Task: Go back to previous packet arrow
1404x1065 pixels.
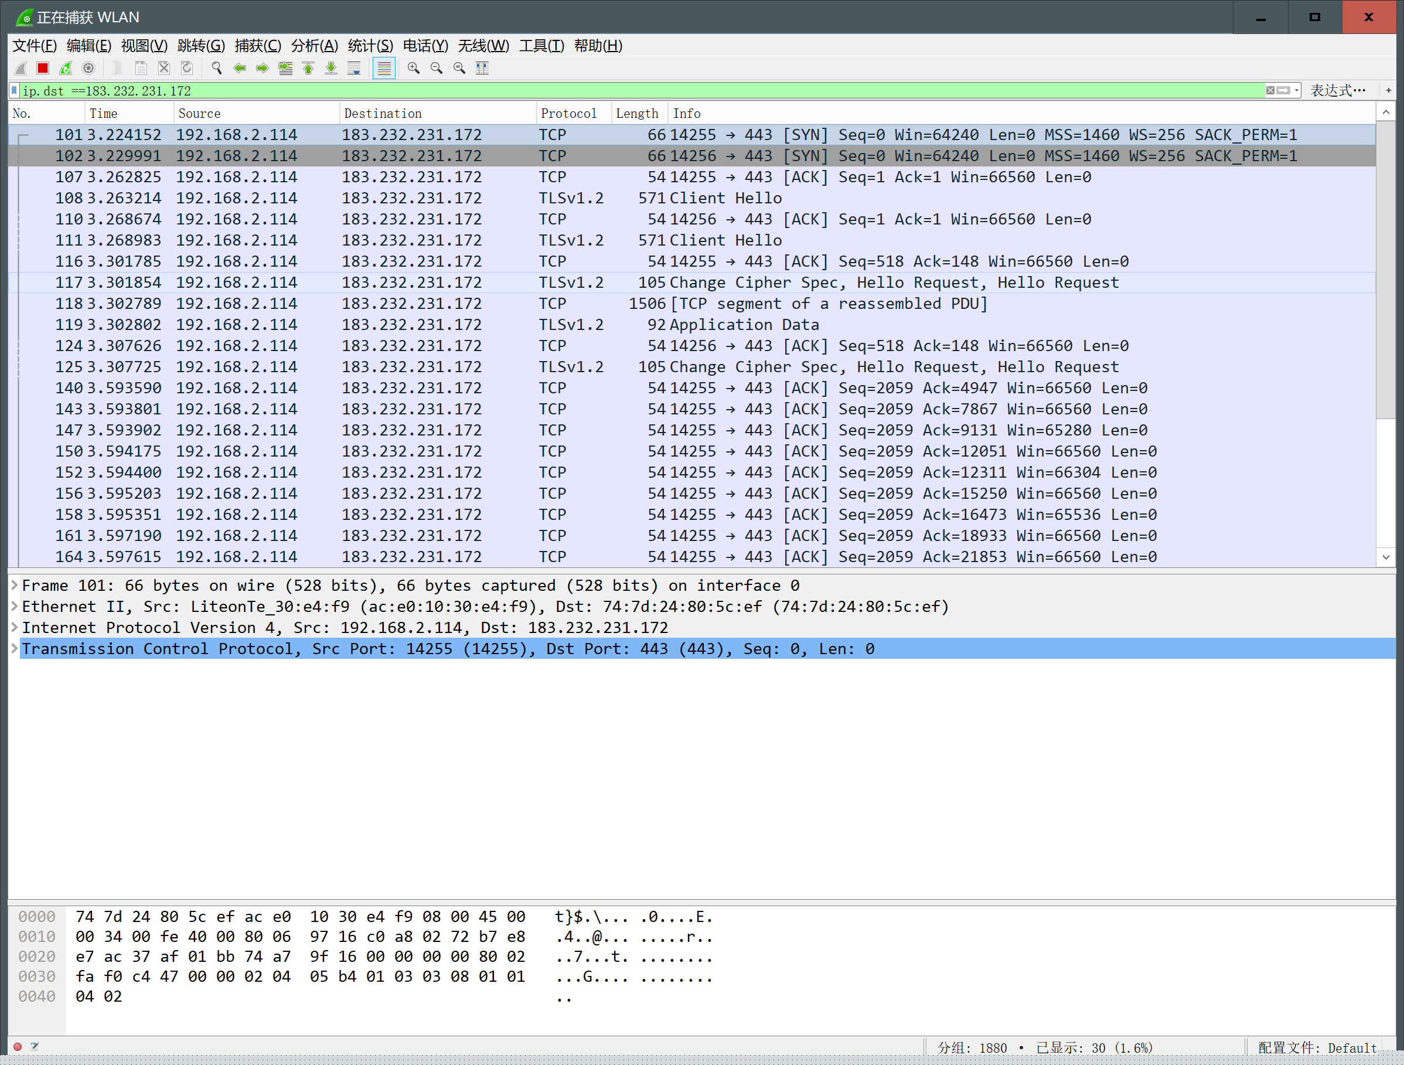Action: click(239, 68)
